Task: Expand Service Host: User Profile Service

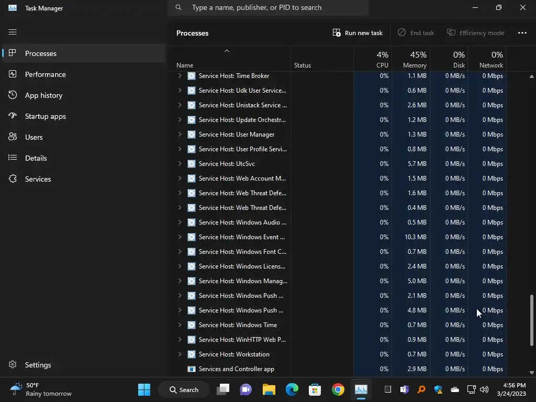Action: [x=180, y=149]
